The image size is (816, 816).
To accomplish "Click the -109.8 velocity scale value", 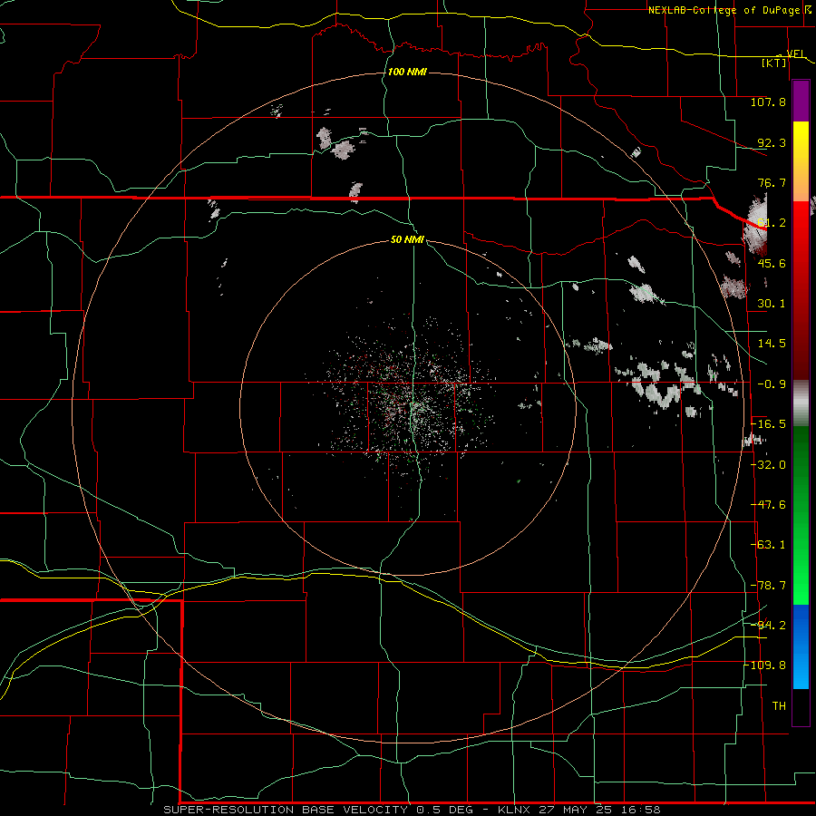I will [767, 665].
